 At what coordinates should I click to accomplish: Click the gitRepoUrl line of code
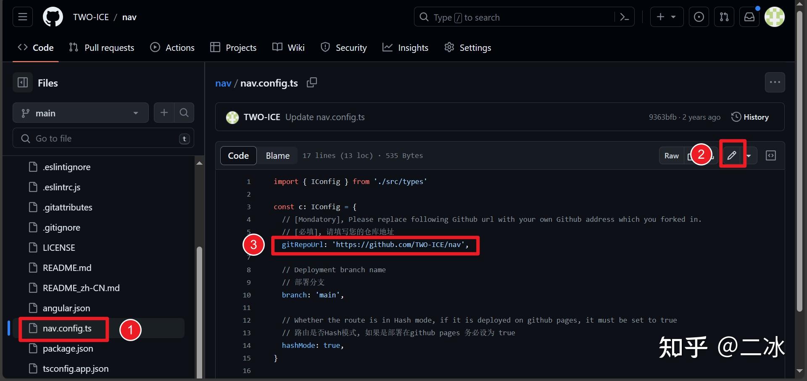375,244
